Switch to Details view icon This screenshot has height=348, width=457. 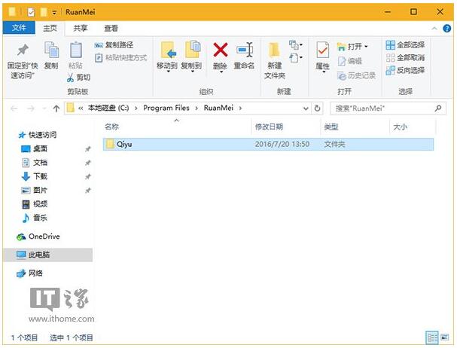[x=431, y=337]
